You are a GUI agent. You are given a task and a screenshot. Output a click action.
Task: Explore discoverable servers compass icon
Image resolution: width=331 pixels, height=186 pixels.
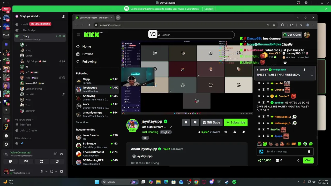click(6, 144)
